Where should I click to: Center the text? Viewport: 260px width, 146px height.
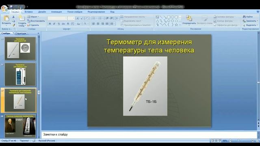(98, 24)
